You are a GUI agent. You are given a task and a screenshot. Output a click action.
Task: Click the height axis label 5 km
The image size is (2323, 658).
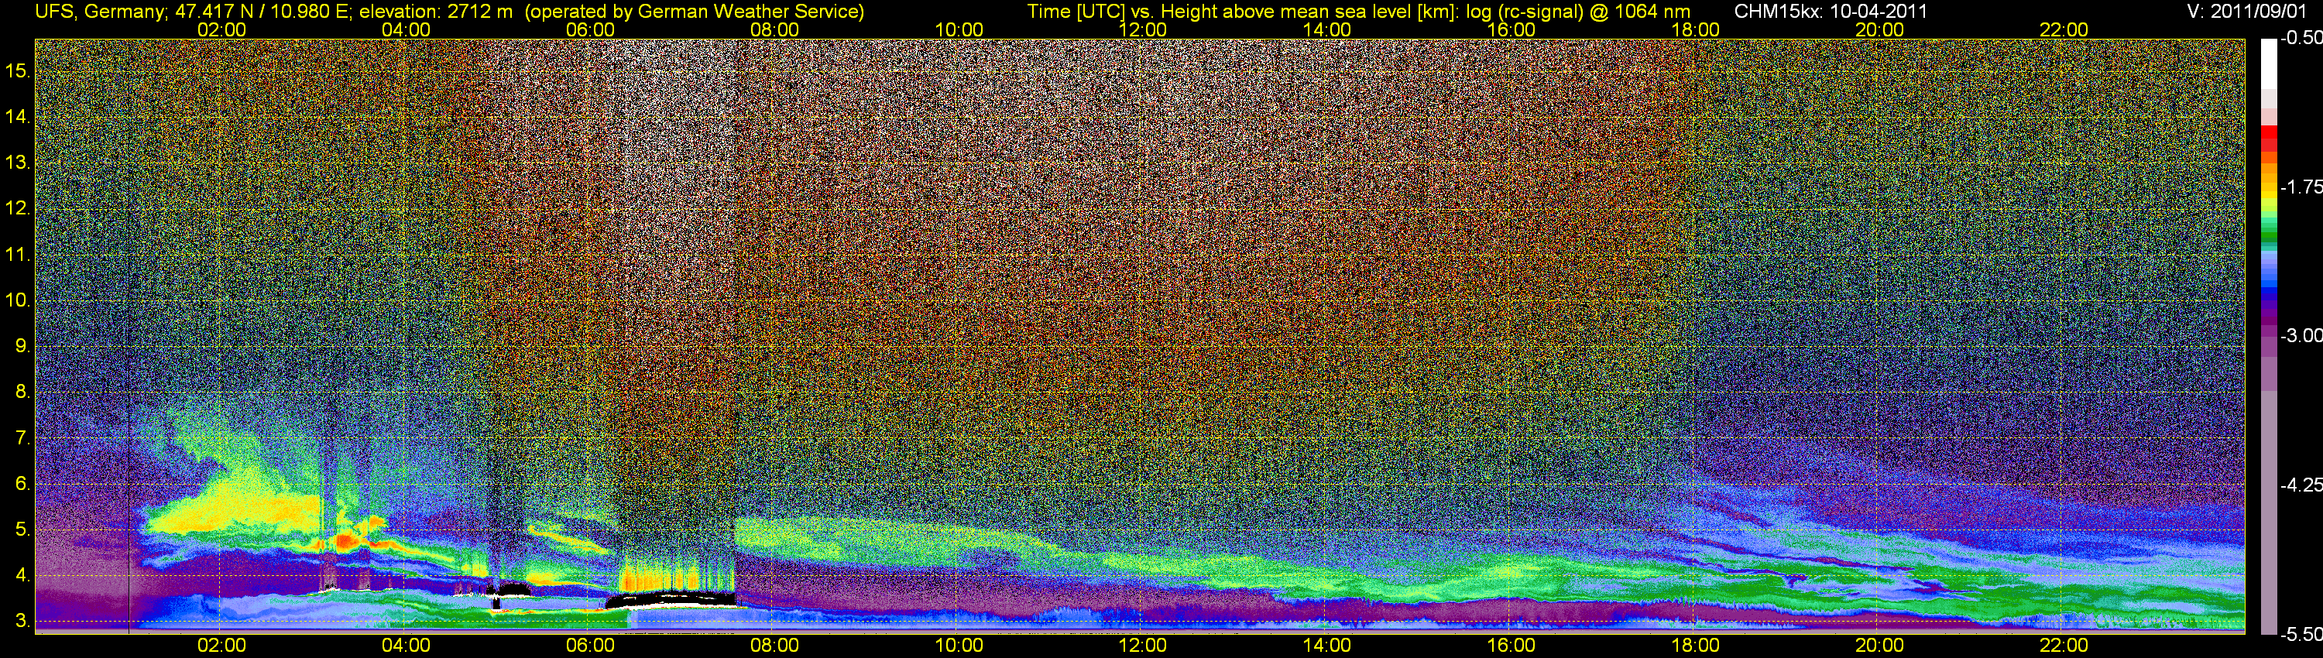tap(22, 529)
